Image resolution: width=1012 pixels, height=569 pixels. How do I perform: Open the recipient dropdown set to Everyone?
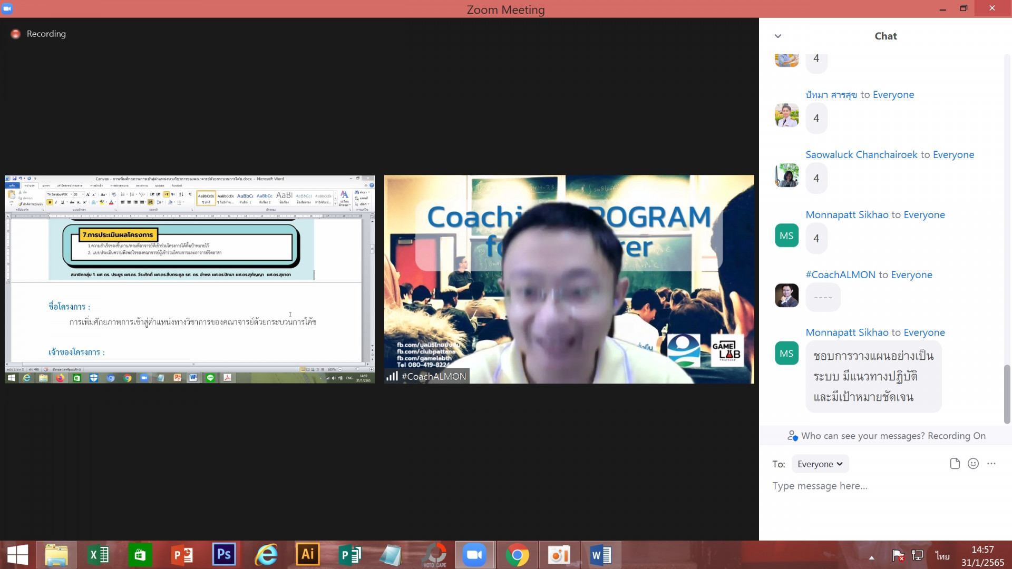(820, 464)
